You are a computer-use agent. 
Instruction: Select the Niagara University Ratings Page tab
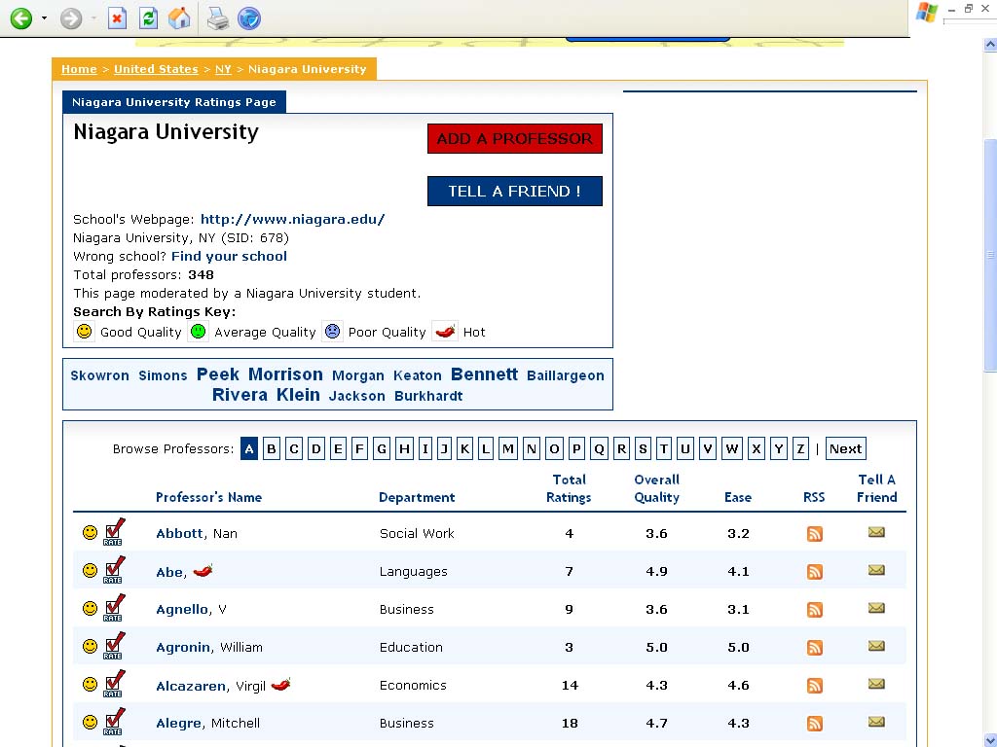174,102
